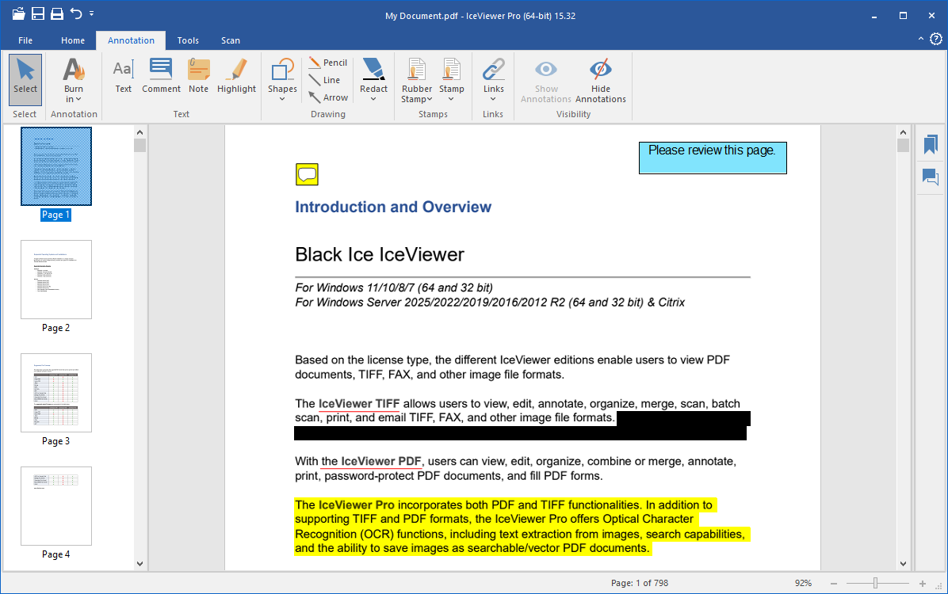
Task: Click document scrollbar up arrow
Action: pos(904,132)
